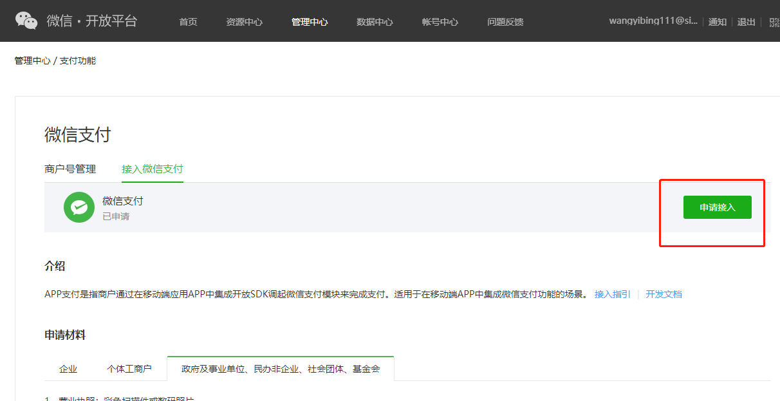Open the 开发文档 link
The image size is (780, 401).
point(664,294)
